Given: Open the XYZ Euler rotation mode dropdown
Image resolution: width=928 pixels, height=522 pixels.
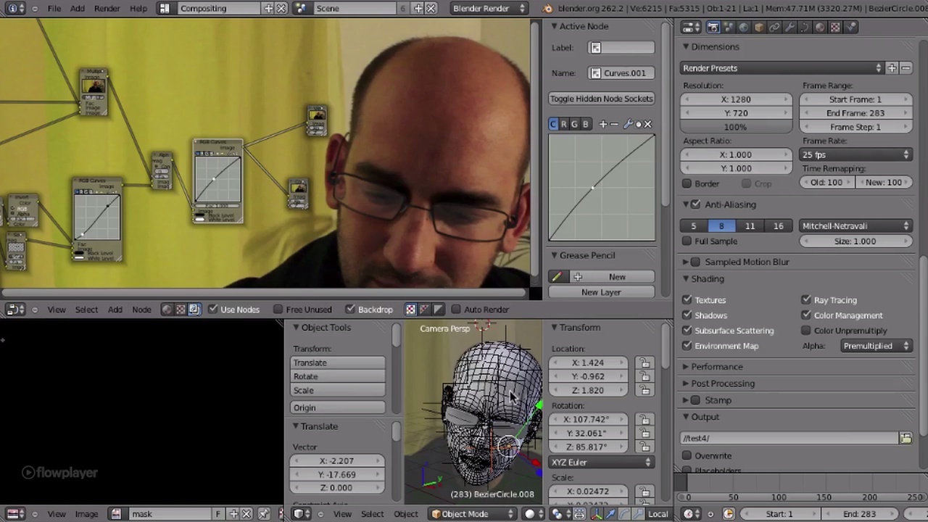Looking at the screenshot, I should (601, 463).
